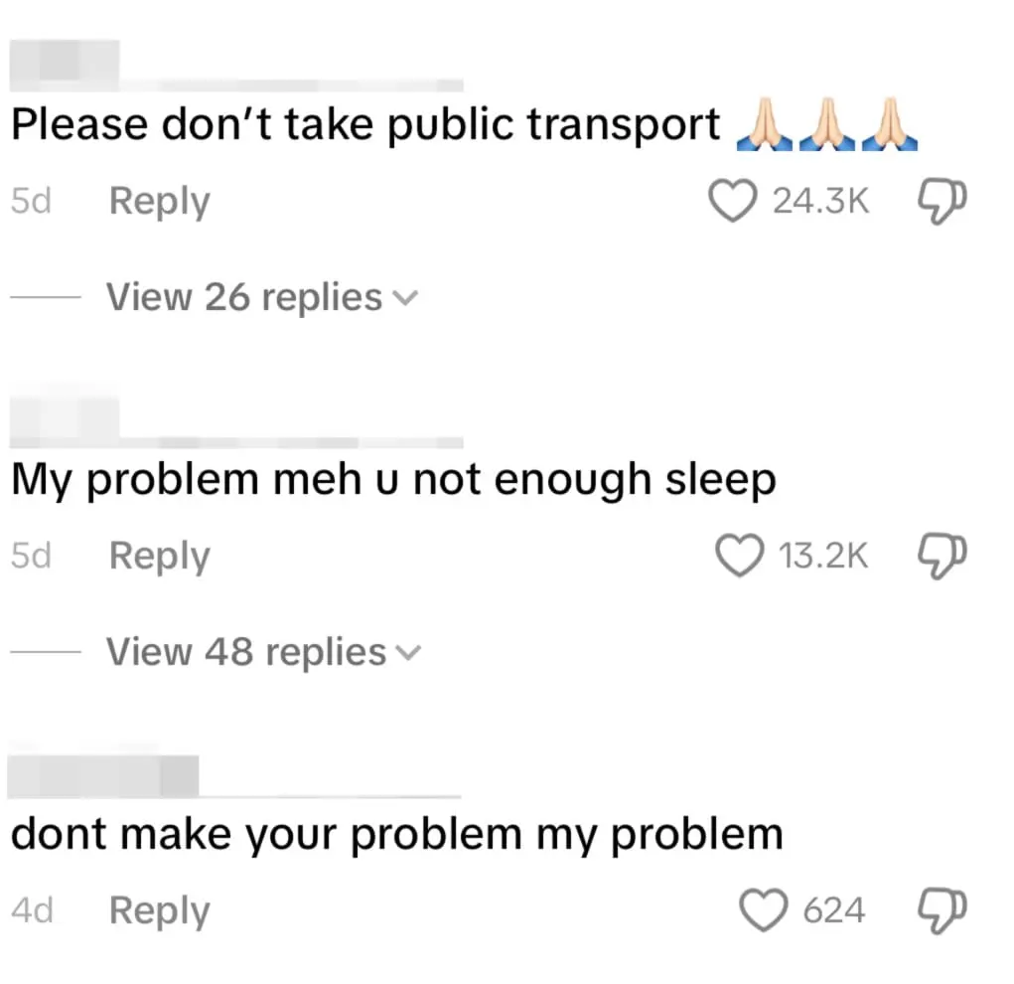Like the "dont make your problem my problem" comment

click(x=763, y=908)
